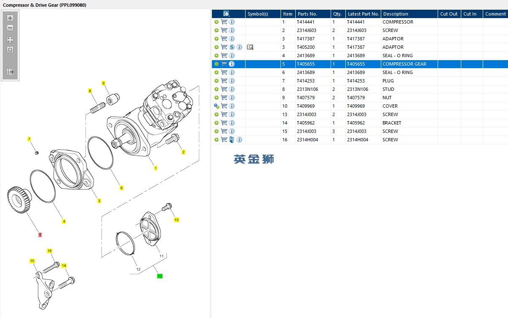Show info for item 6 SEAL - O RING
This screenshot has width=508, height=318.
coord(232,72)
